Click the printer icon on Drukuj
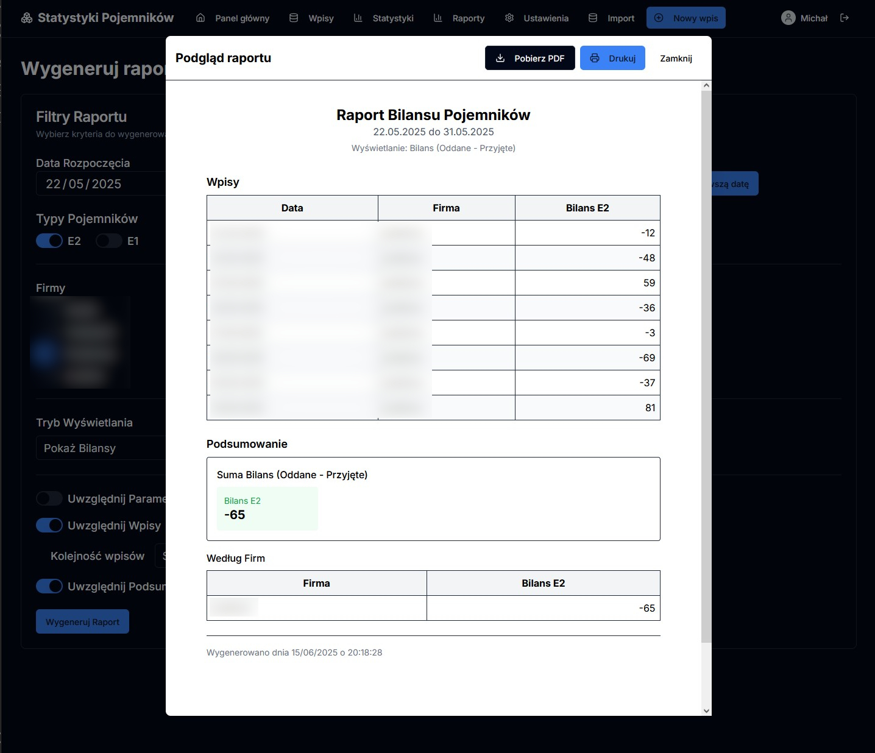875x753 pixels. click(x=595, y=57)
